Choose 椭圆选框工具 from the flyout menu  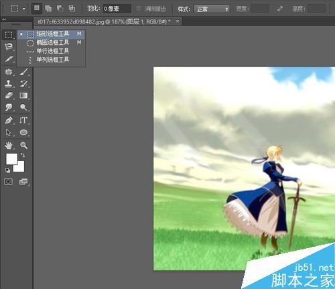pos(51,43)
